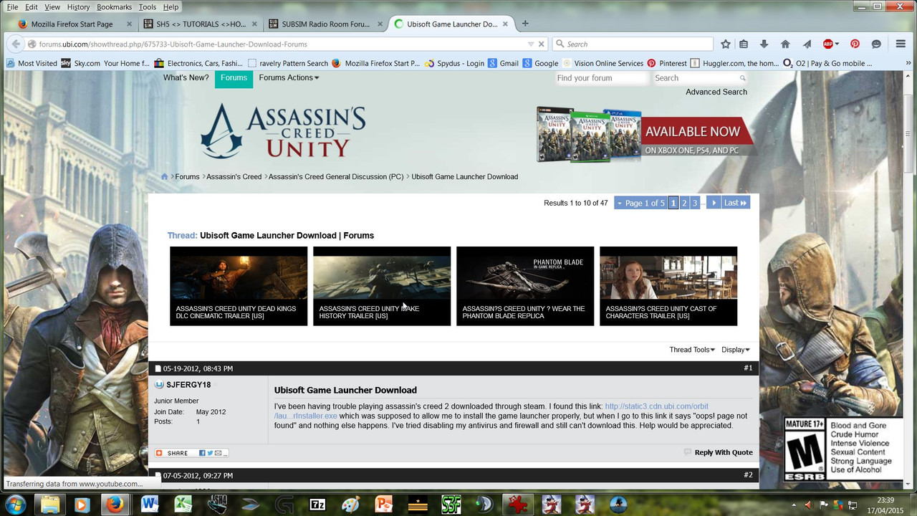Viewport: 917px width, 516px height.
Task: Click the Forums nav tab
Action: tap(234, 78)
